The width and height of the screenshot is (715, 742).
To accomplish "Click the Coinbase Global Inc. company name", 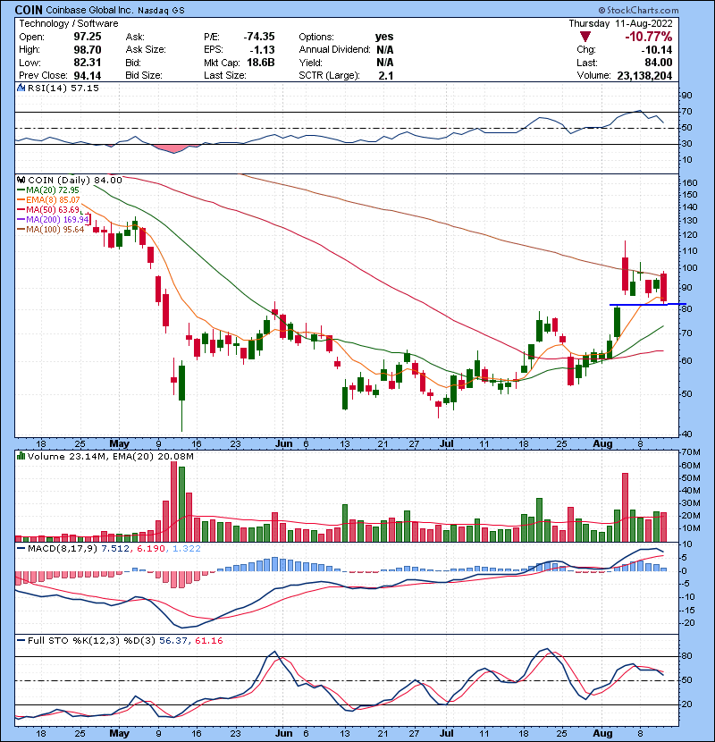I will click(89, 10).
